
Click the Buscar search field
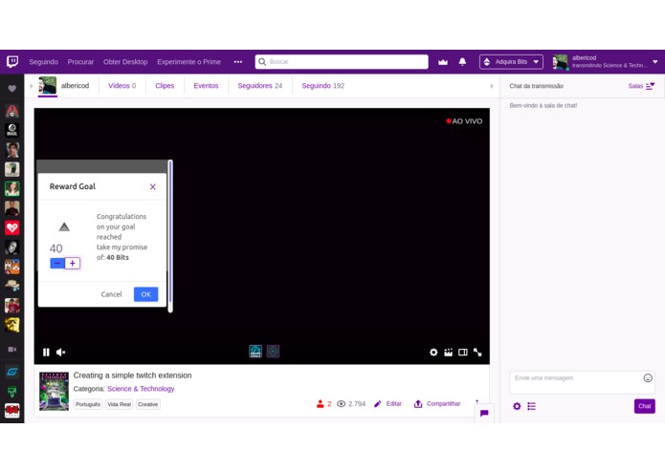[x=342, y=62]
